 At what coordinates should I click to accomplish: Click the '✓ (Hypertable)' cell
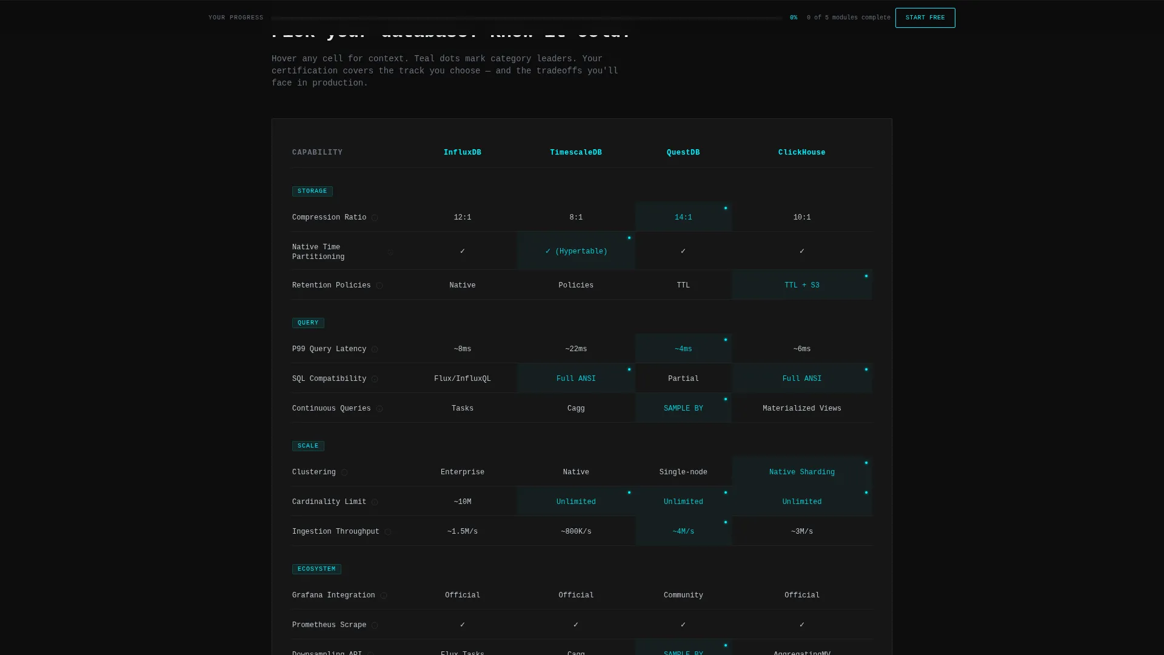tap(576, 251)
